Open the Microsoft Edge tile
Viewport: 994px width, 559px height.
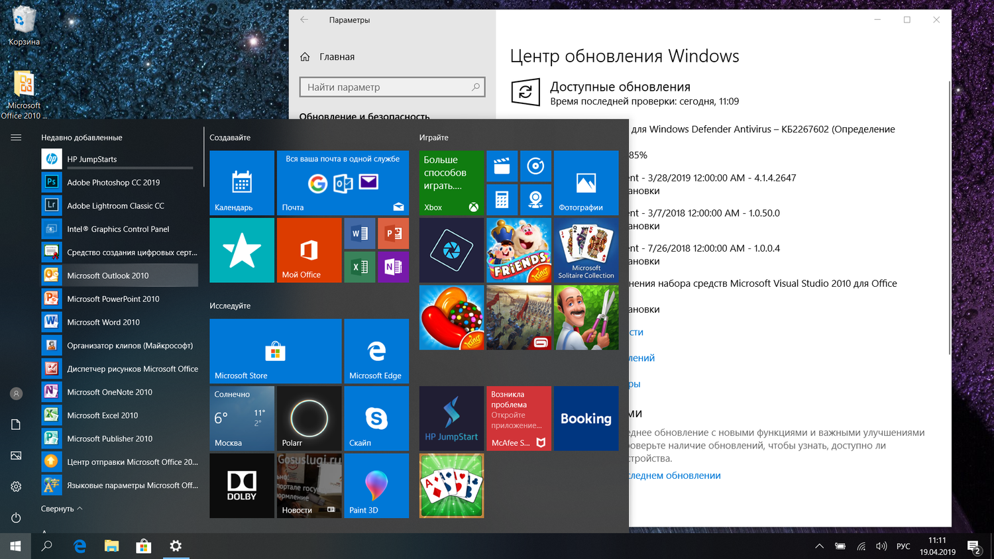pos(376,351)
